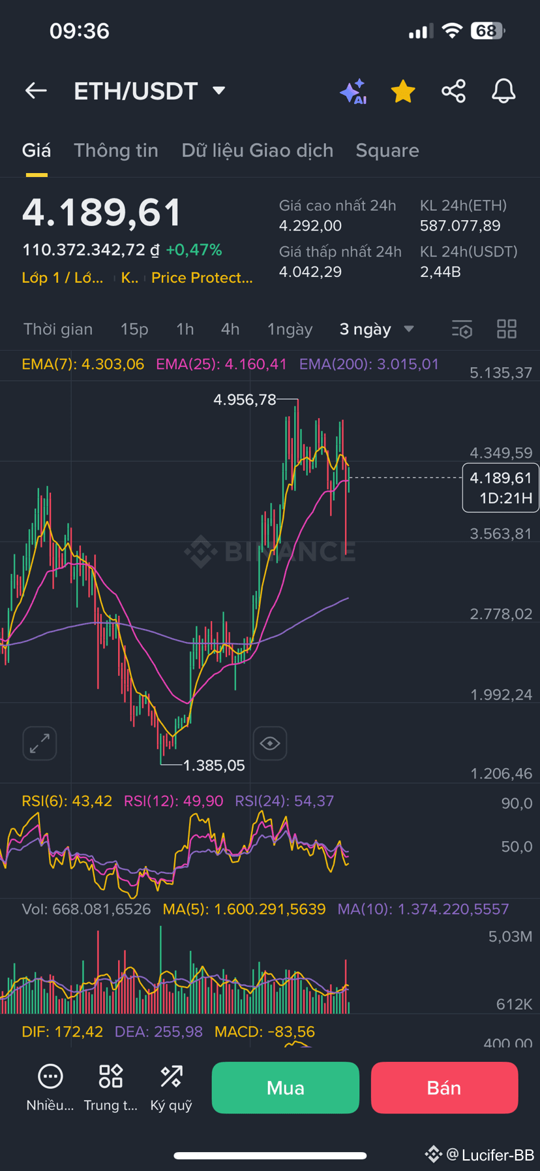Open the Dữ liệu Giao dịch tab

(258, 150)
